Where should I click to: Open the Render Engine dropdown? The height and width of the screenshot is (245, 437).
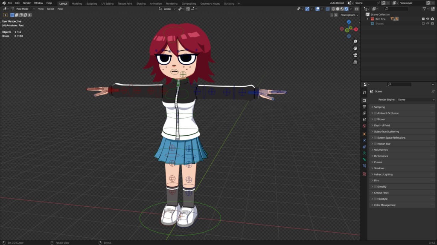pos(415,99)
